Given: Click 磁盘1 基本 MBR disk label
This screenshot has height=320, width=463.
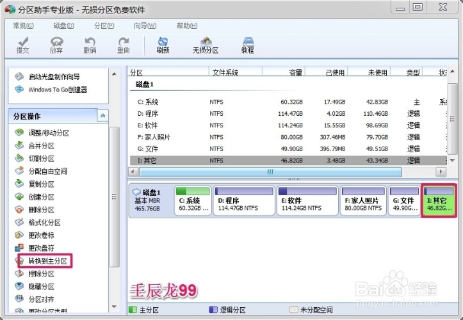Looking at the screenshot, I should 151,200.
